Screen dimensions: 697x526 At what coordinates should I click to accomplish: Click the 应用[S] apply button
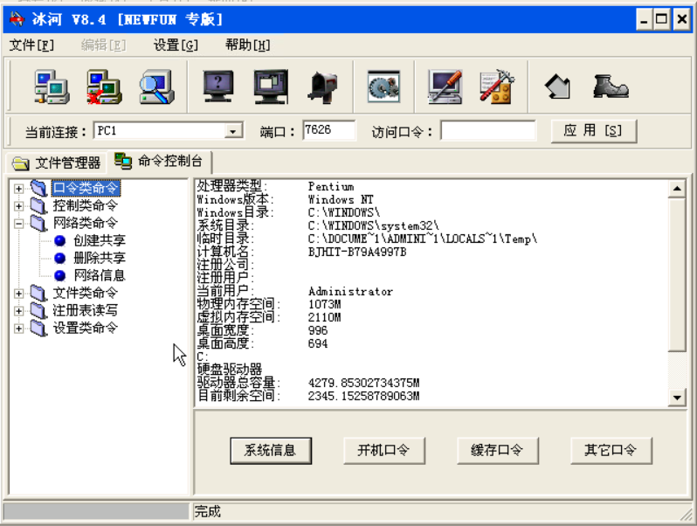coord(593,131)
